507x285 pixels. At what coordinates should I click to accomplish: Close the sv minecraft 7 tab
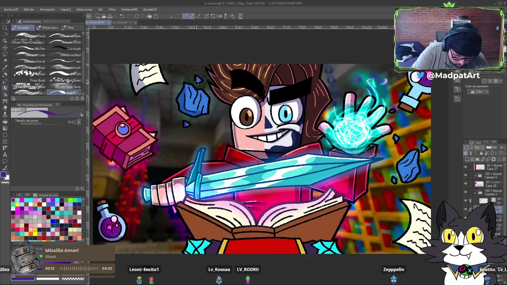[135, 23]
